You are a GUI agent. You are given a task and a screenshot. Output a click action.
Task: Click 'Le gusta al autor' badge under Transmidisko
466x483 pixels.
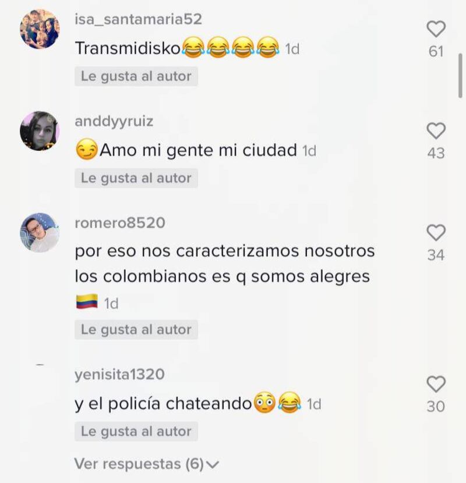(136, 76)
